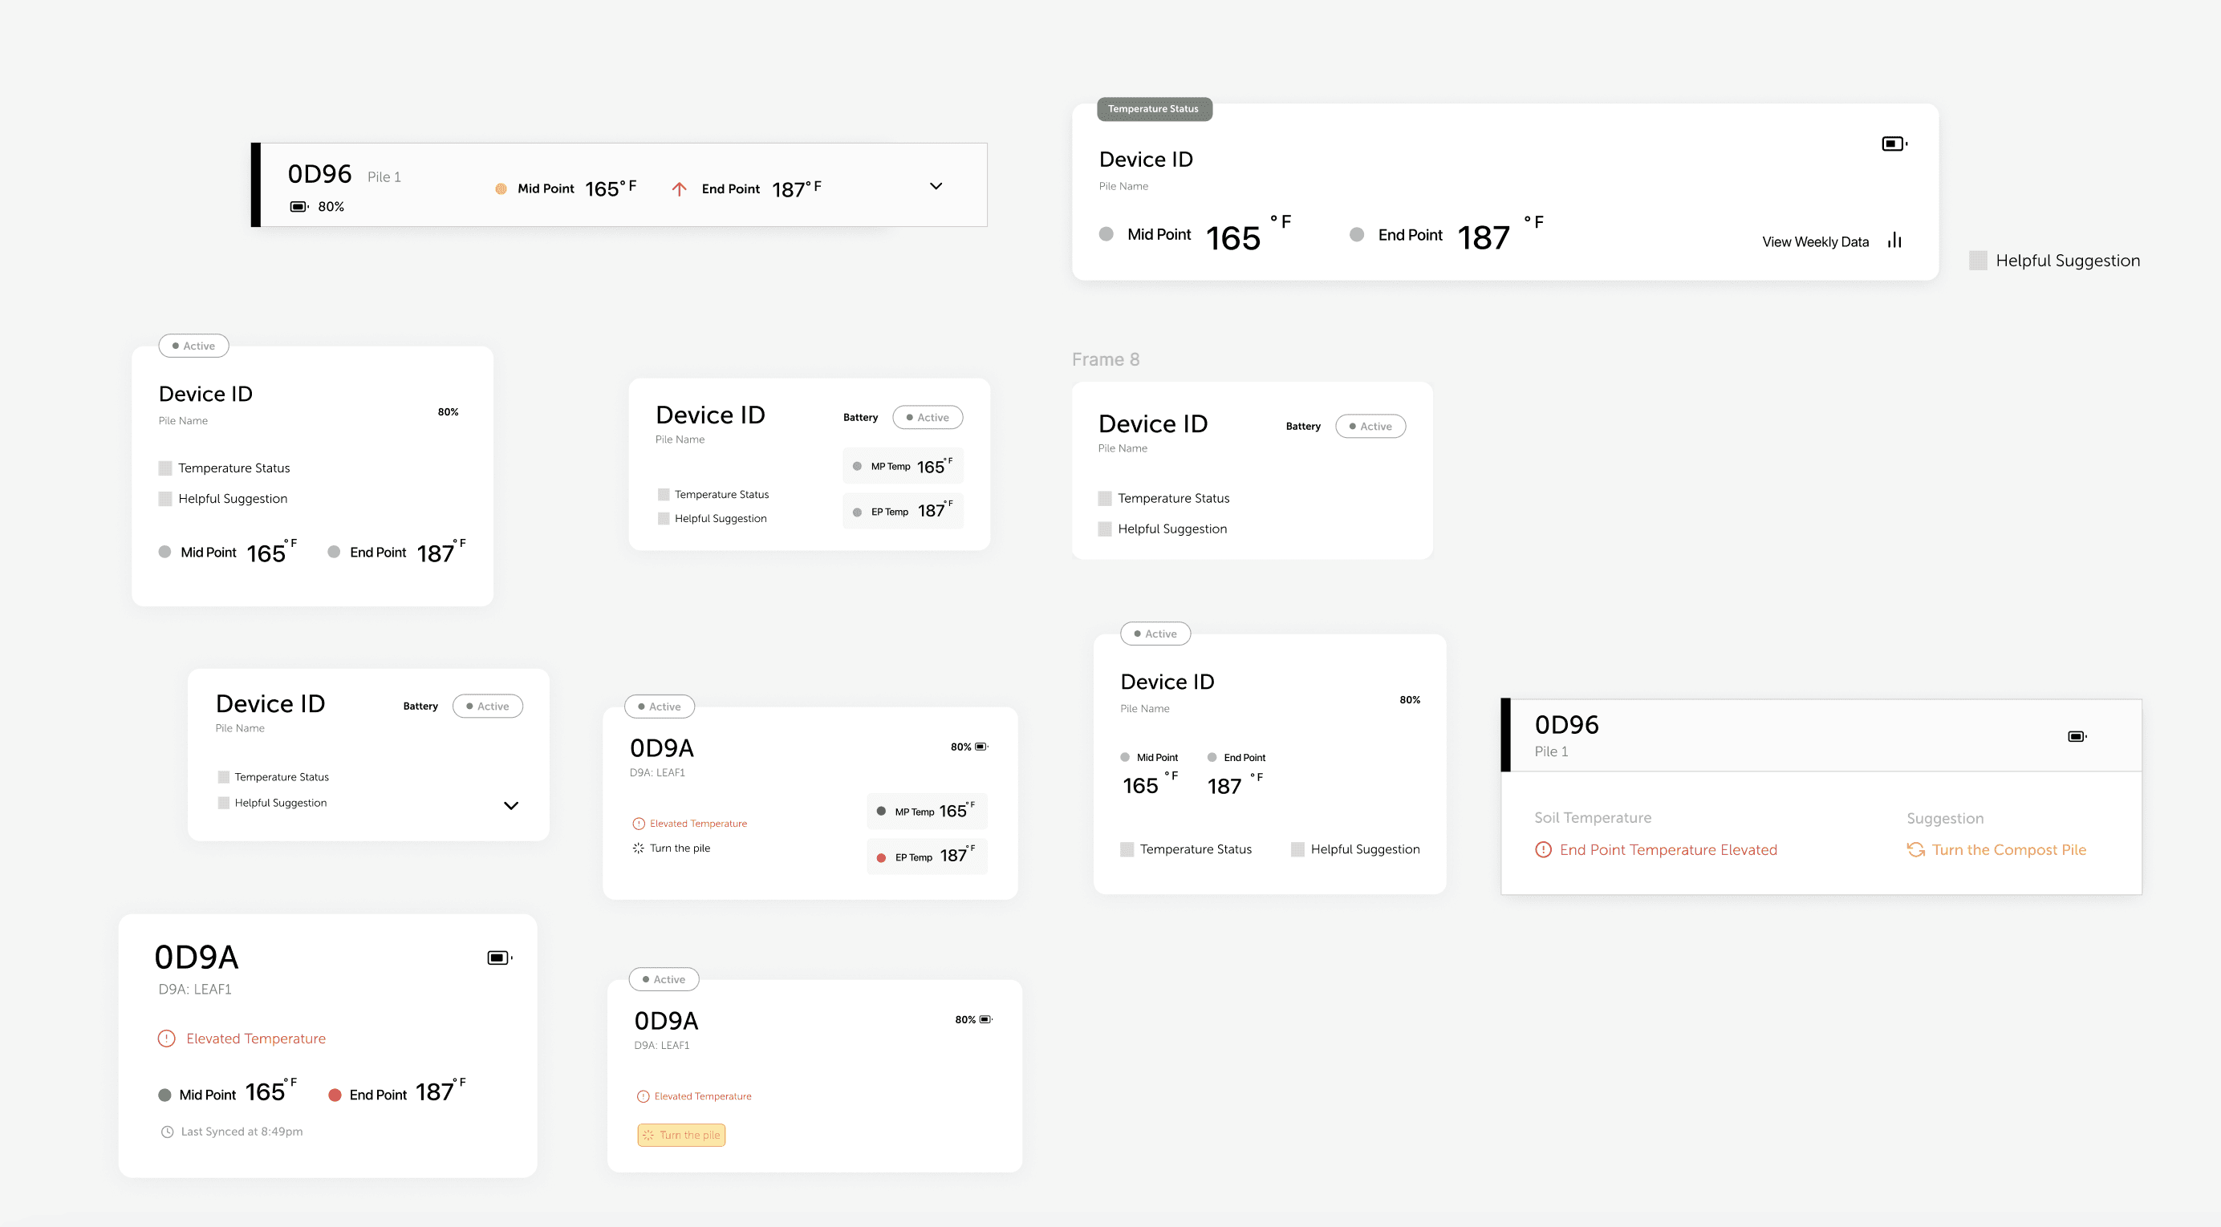This screenshot has width=2221, height=1227.
Task: Toggle standalone Helpful Suggestion checkbox at far right
Action: pyautogui.click(x=1979, y=260)
